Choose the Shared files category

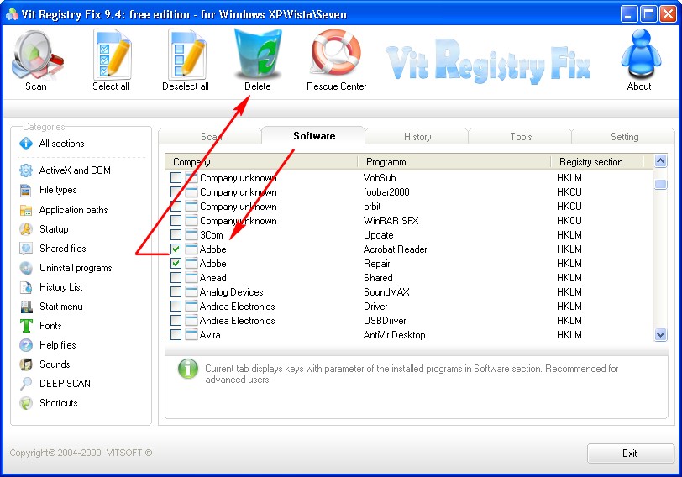click(52, 249)
